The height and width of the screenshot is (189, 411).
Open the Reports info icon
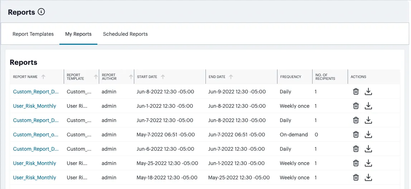point(41,12)
